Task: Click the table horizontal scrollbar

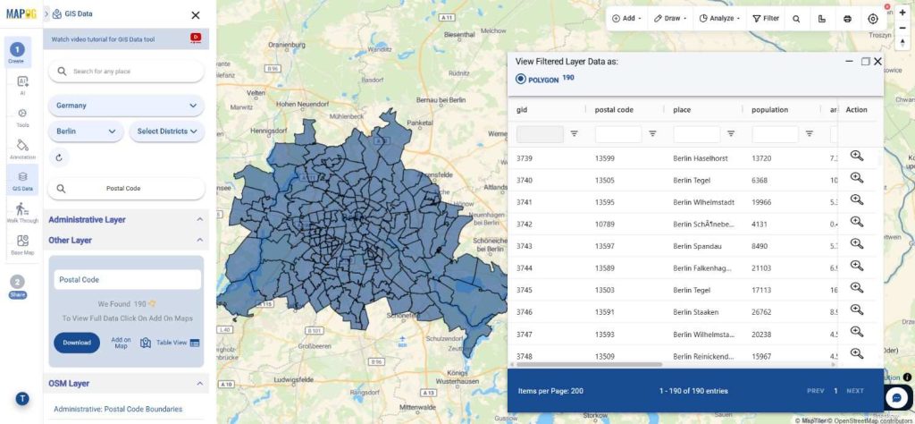Action: point(590,364)
